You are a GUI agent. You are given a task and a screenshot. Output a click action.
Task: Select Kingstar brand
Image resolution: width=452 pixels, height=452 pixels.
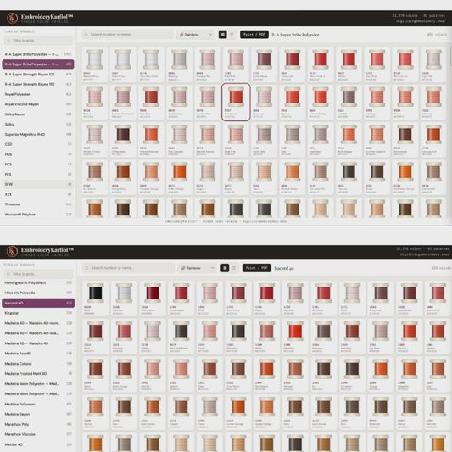(38, 313)
